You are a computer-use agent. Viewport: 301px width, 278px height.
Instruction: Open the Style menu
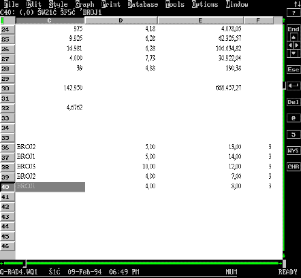click(x=59, y=4)
